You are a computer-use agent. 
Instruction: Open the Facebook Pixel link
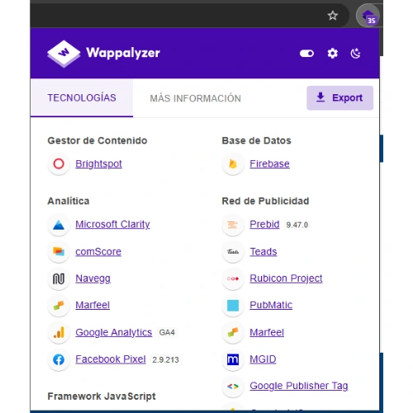tap(111, 359)
